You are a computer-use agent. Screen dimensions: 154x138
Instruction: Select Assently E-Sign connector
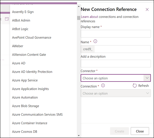[44, 12]
